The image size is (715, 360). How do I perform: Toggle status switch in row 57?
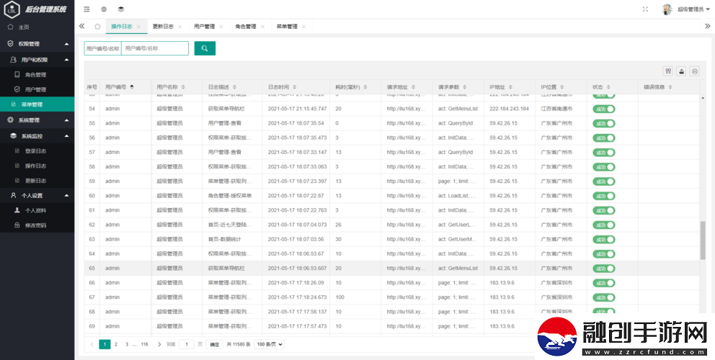604,152
